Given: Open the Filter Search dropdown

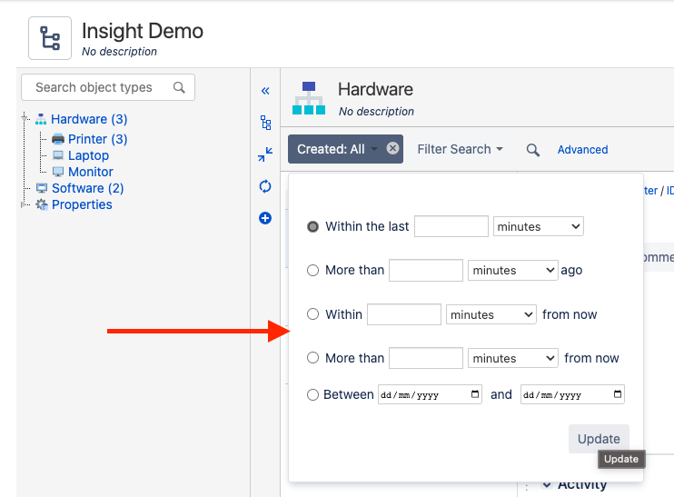Looking at the screenshot, I should [x=460, y=149].
